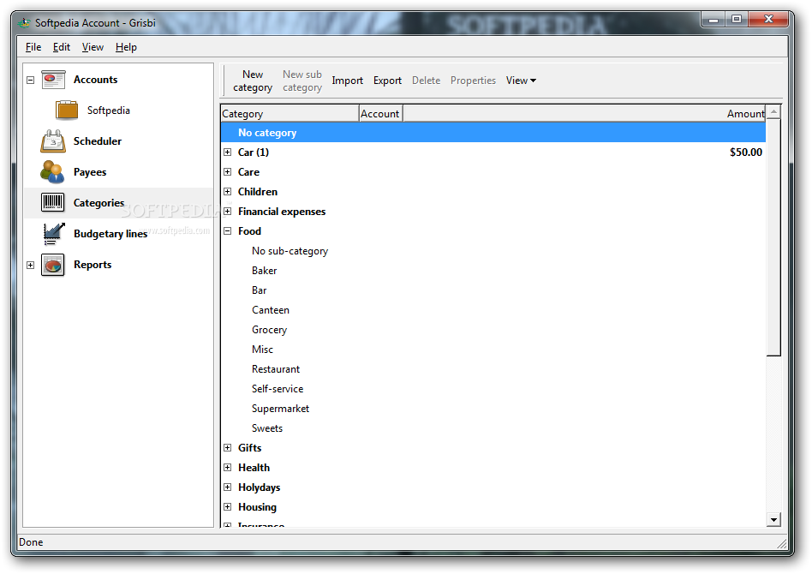Click the Delete toolbar button
This screenshot has width=812, height=574.
pyautogui.click(x=427, y=81)
